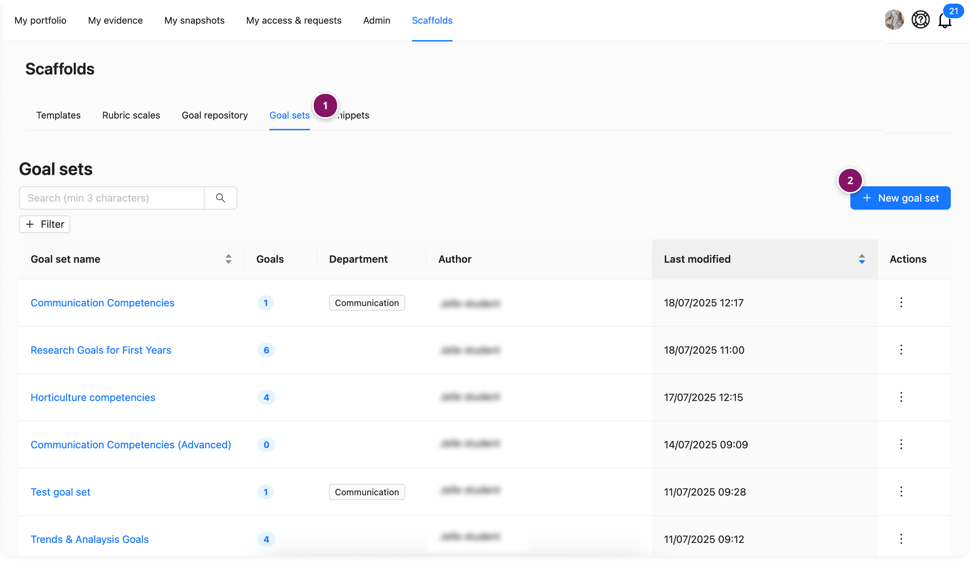
Task: Open the notifications bell icon
Action: coord(944,20)
